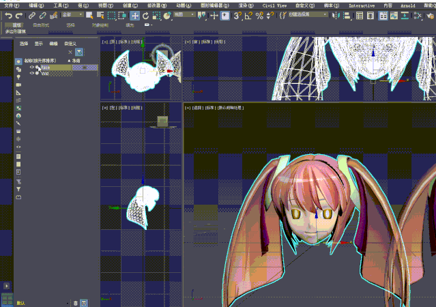The width and height of the screenshot is (436, 307).
Task: Open the Civil View menu
Action: pos(274,5)
